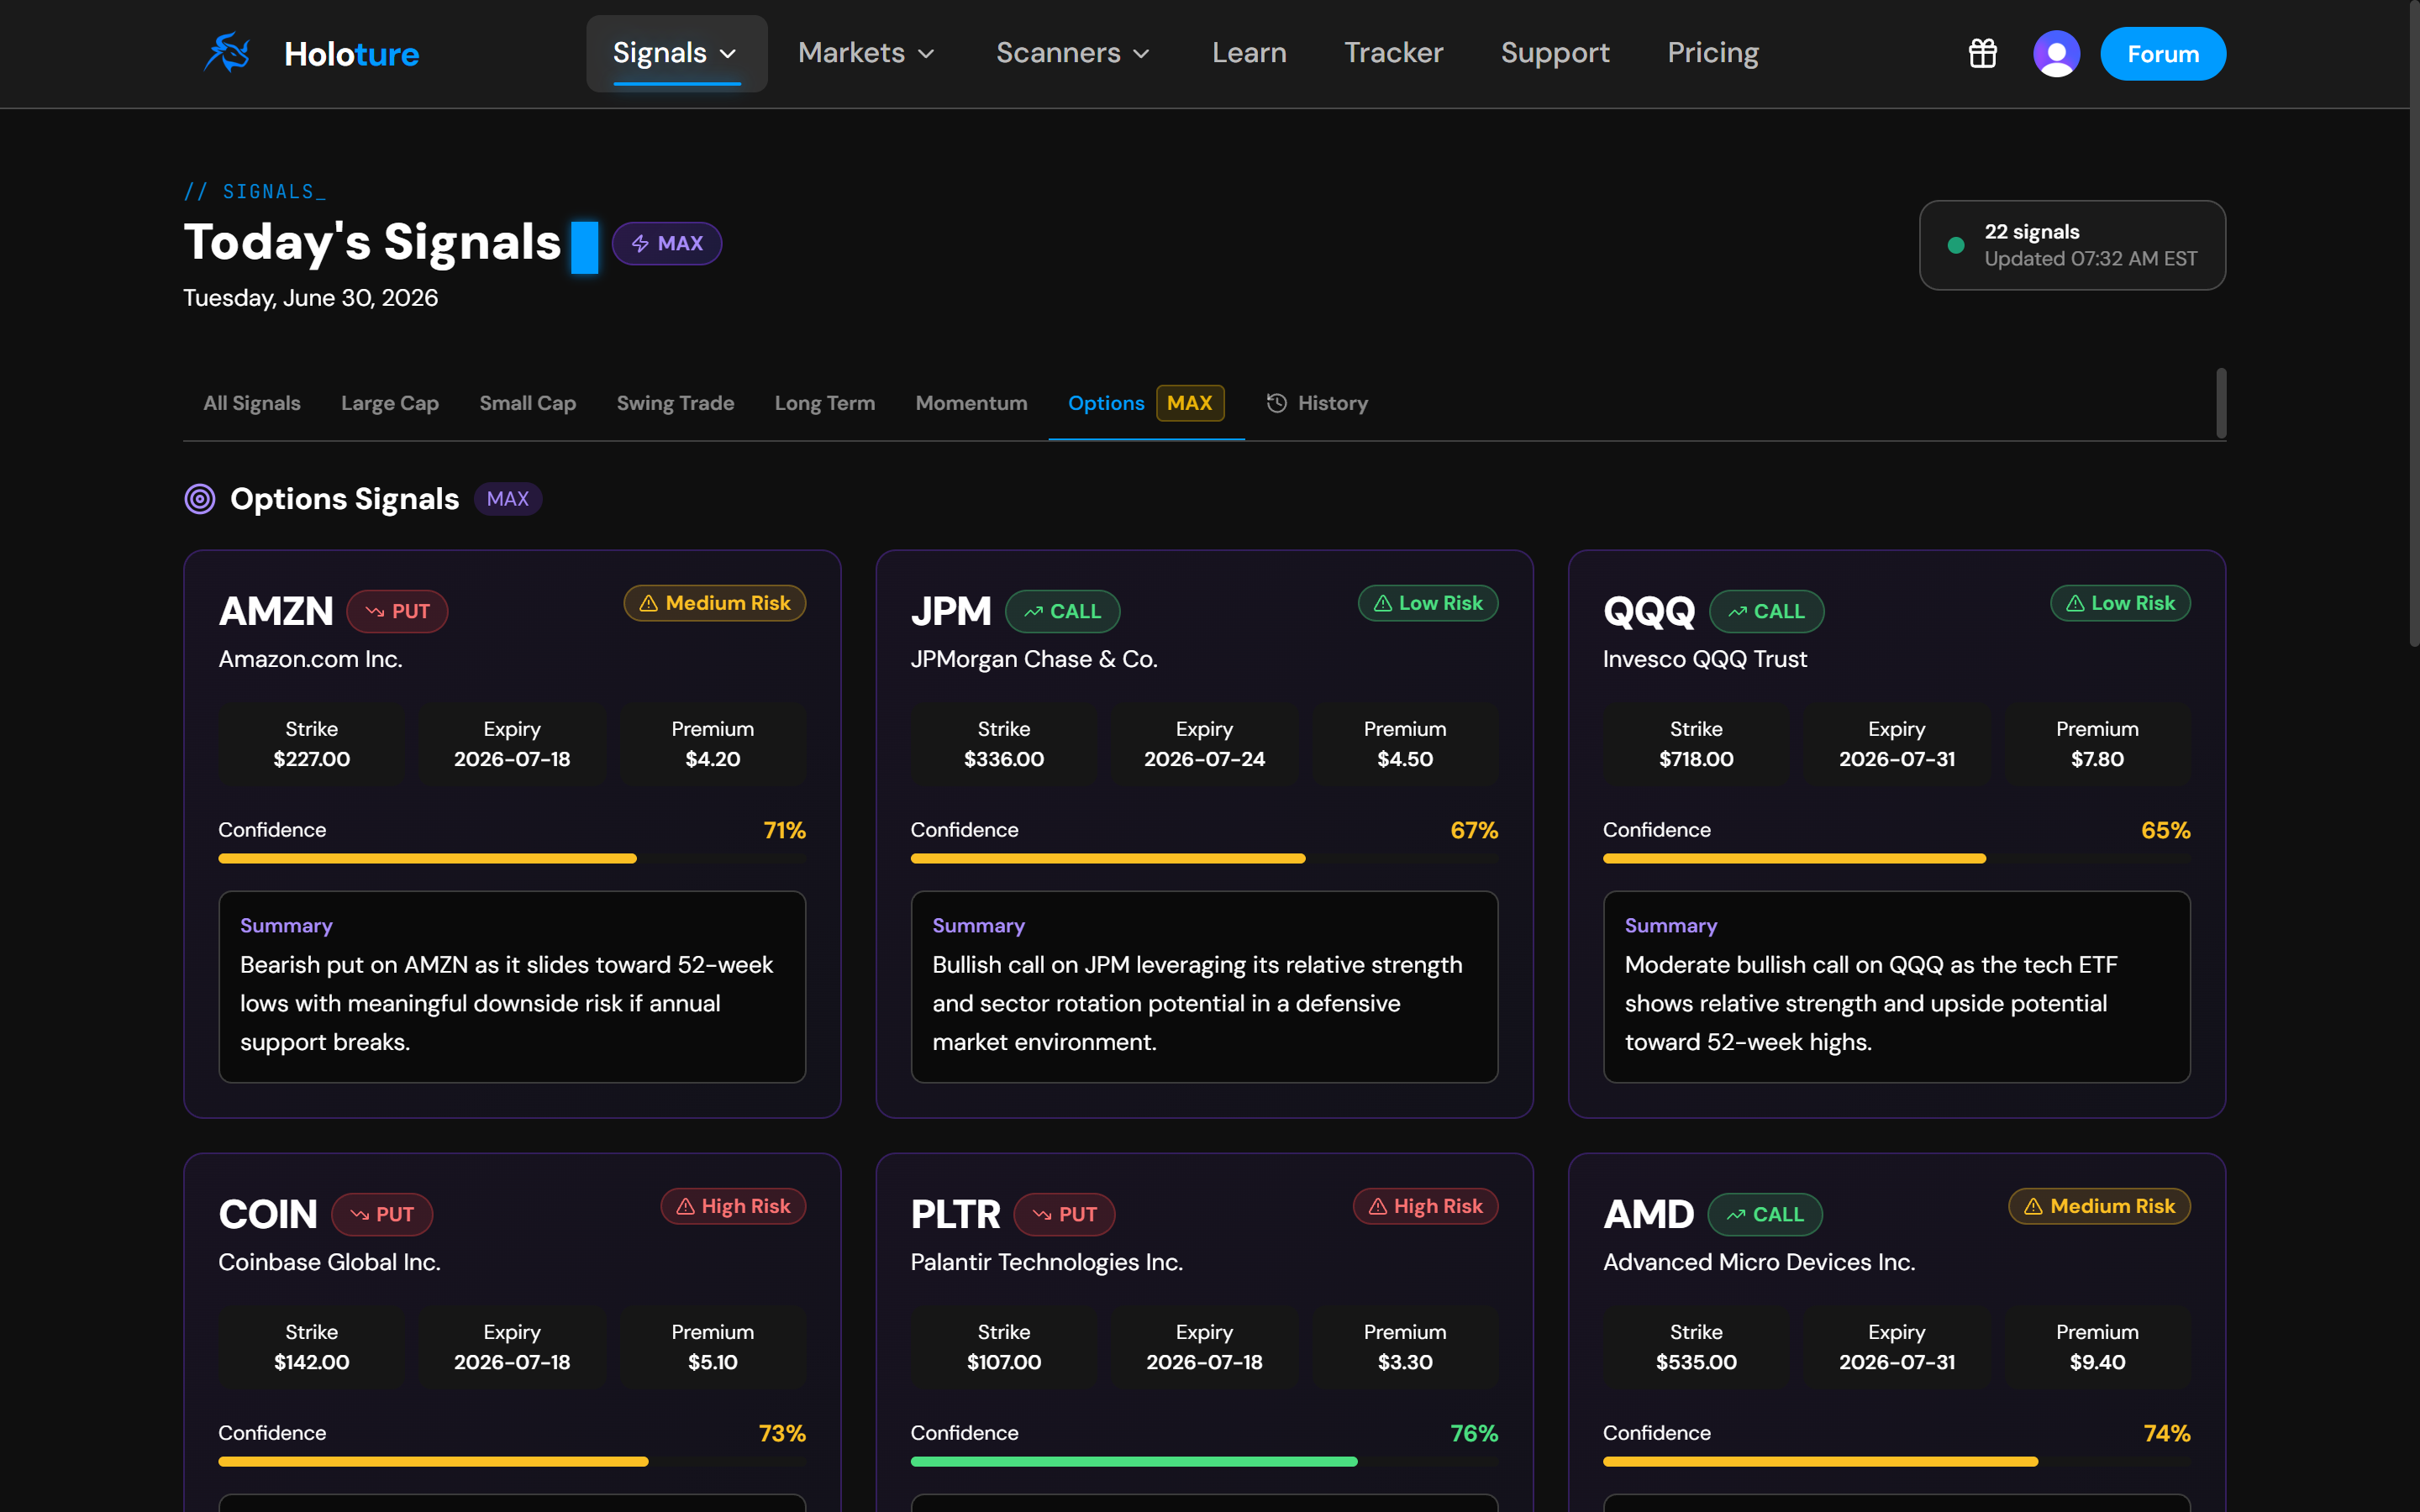Open the Learn page

point(1249,53)
